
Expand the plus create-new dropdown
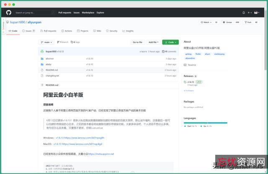250,13
